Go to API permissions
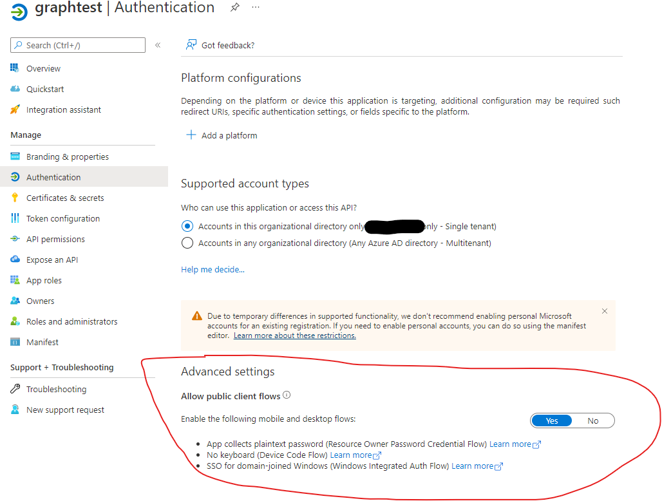This screenshot has width=662, height=501. (55, 240)
